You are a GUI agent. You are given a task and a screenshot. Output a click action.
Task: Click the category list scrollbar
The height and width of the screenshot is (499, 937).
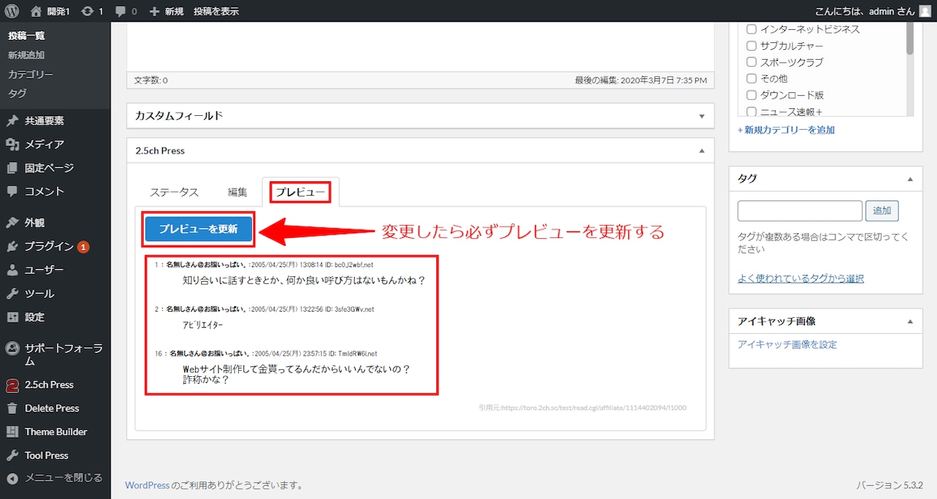tap(909, 37)
